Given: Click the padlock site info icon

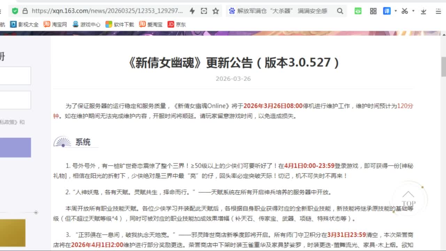Looking at the screenshot, I should (25, 11).
